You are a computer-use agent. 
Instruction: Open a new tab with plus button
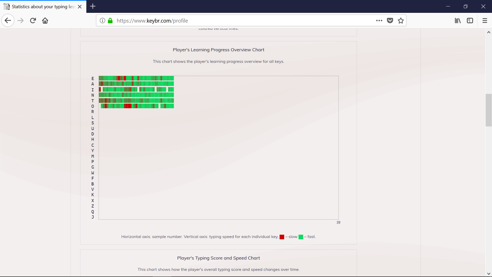point(93,6)
